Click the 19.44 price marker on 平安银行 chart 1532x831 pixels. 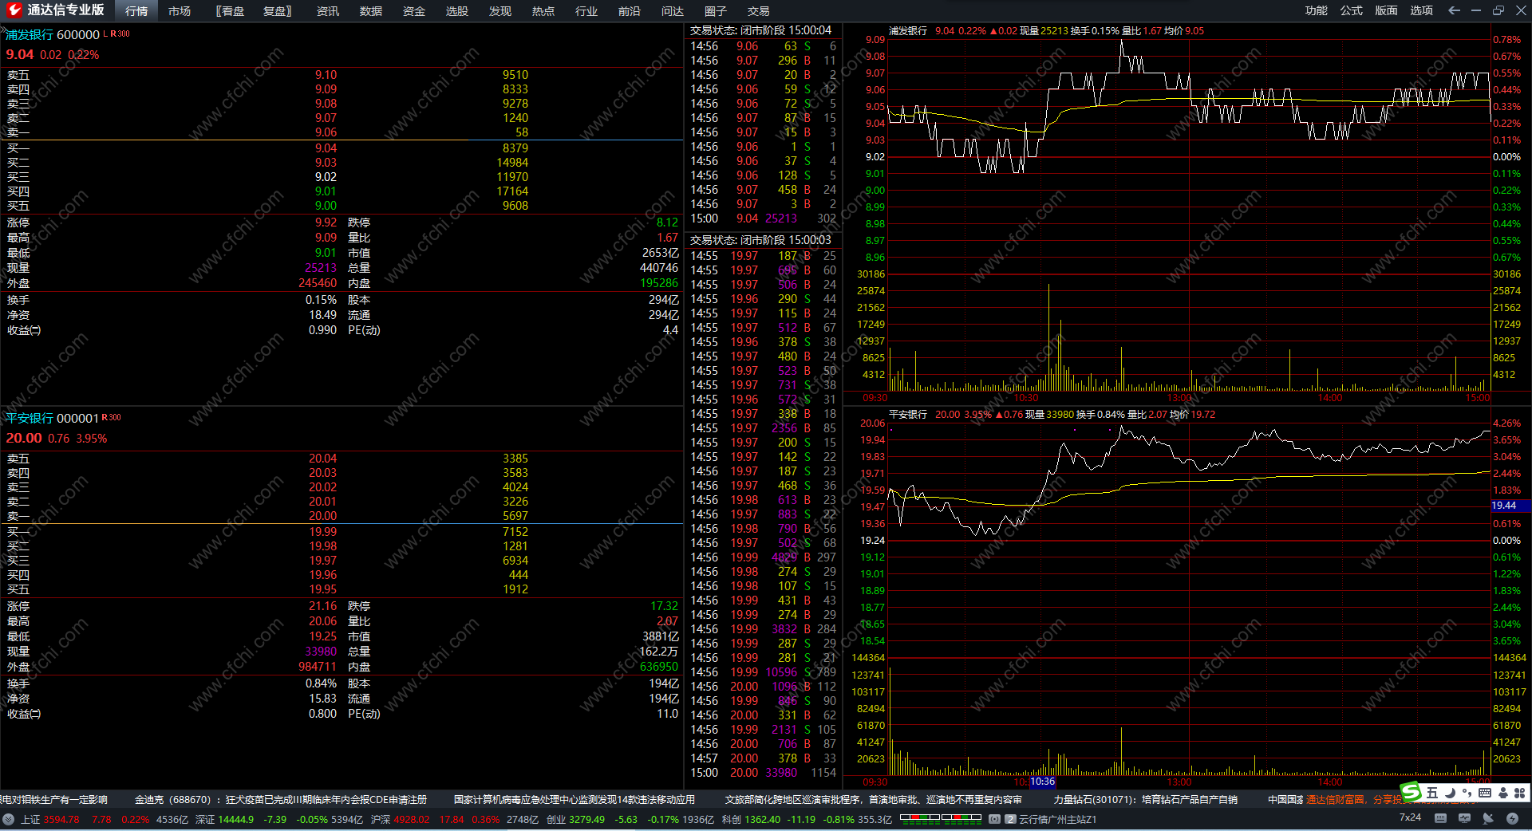(x=1510, y=506)
